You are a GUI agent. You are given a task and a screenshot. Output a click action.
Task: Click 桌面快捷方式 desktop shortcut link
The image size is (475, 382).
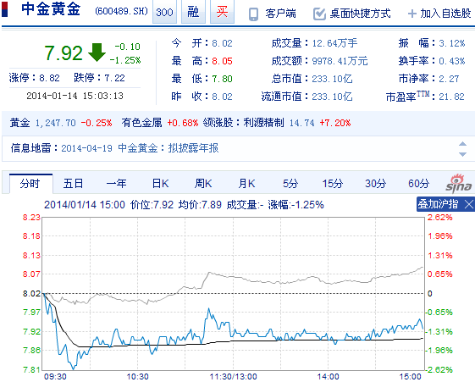click(360, 14)
